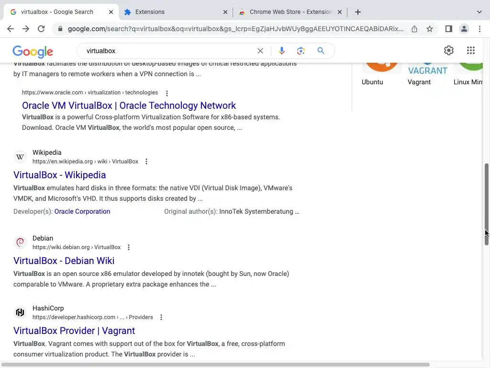Expand the tab search dropdown arrow

479,12
